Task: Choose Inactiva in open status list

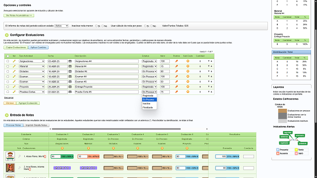Action: coord(150,103)
